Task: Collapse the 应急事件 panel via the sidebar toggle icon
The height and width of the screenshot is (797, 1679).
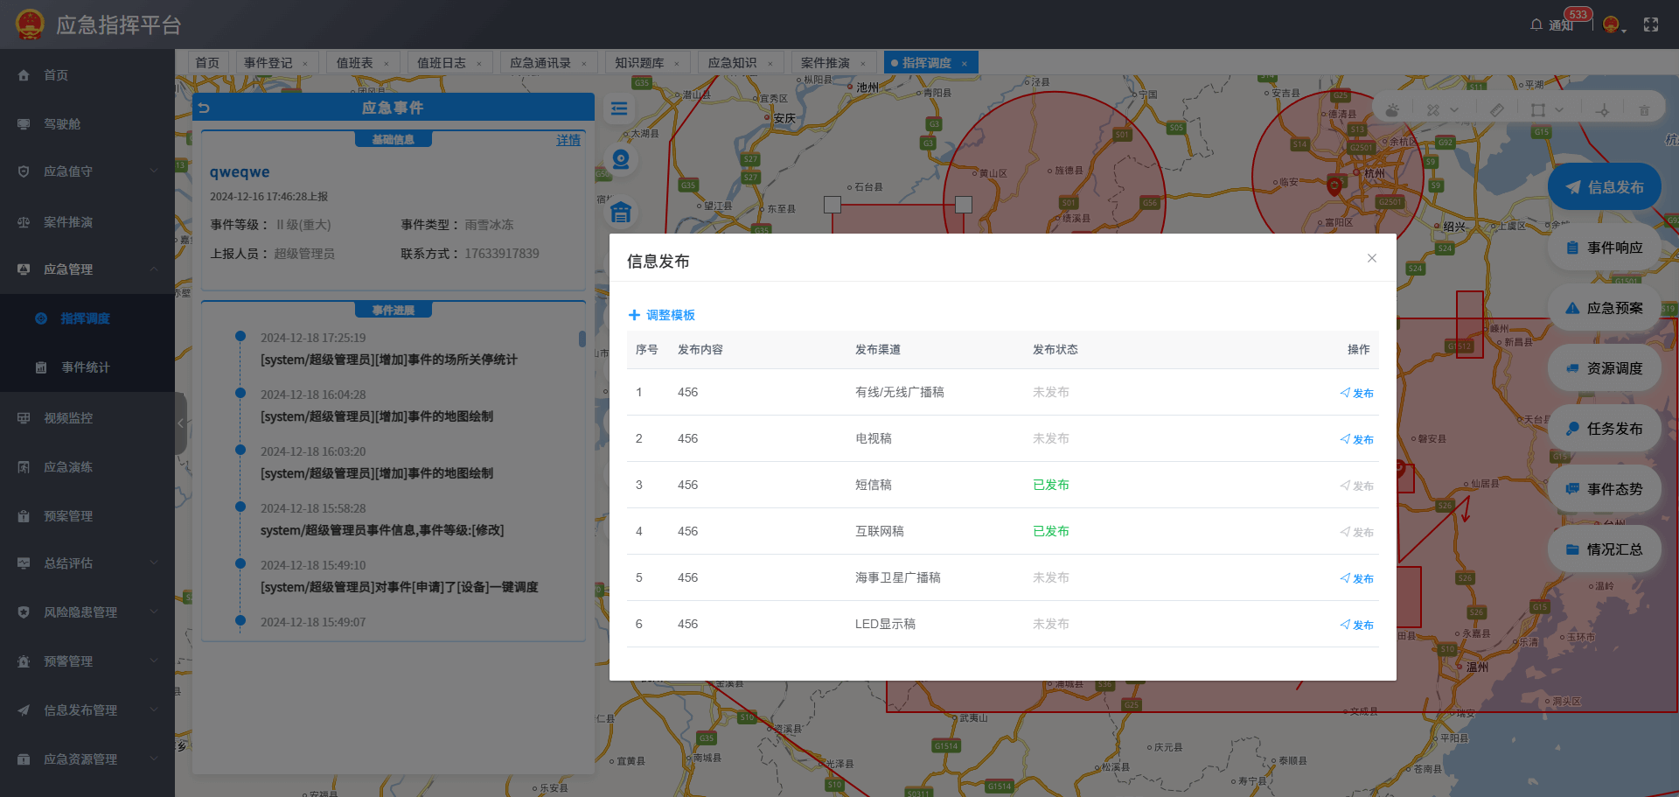Action: (x=179, y=424)
